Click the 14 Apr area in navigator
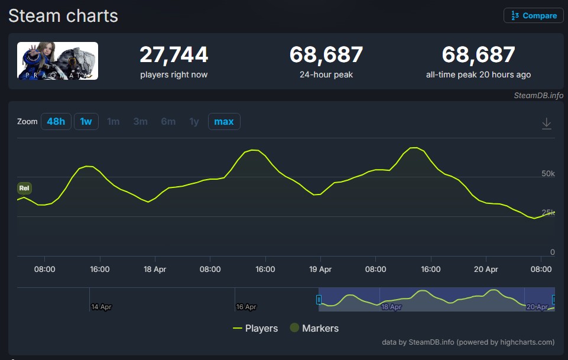 pos(102,306)
